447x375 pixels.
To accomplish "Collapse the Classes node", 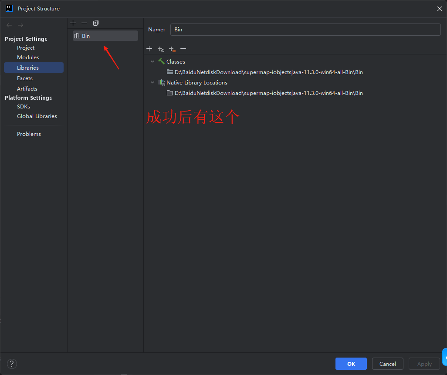I will [152, 61].
